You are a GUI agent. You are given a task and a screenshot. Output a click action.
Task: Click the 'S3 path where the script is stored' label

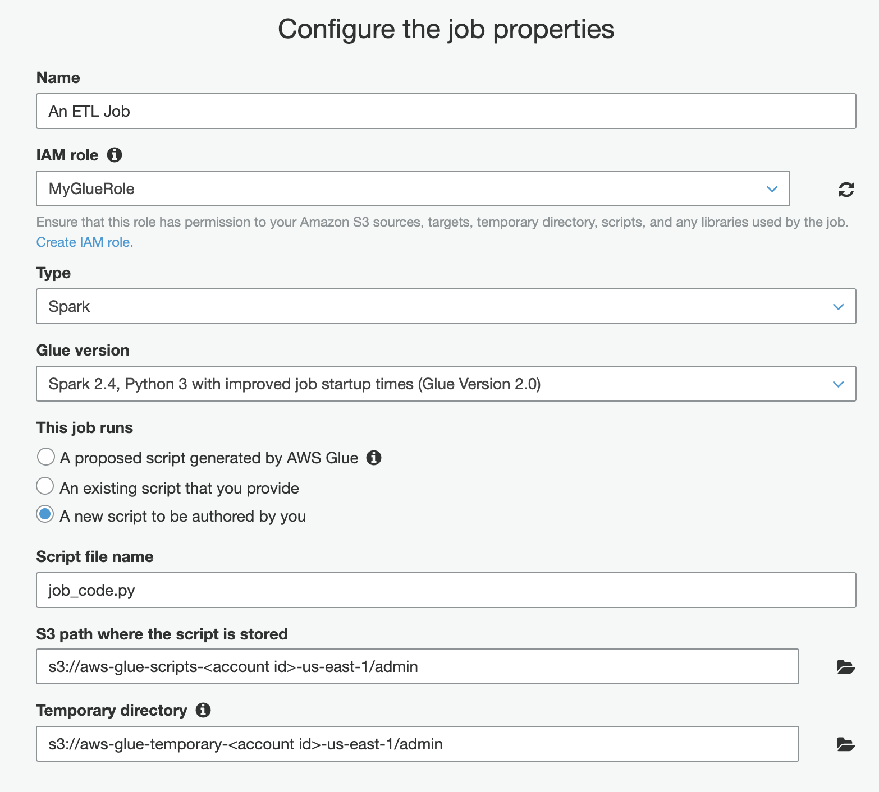162,634
